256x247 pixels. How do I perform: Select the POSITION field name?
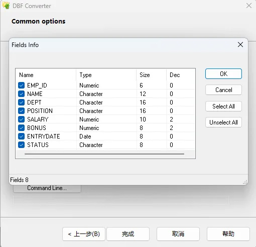coord(40,111)
